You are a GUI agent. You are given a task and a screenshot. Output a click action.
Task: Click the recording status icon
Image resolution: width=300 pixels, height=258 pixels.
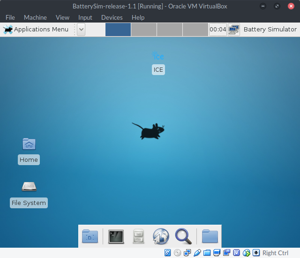coord(227,253)
